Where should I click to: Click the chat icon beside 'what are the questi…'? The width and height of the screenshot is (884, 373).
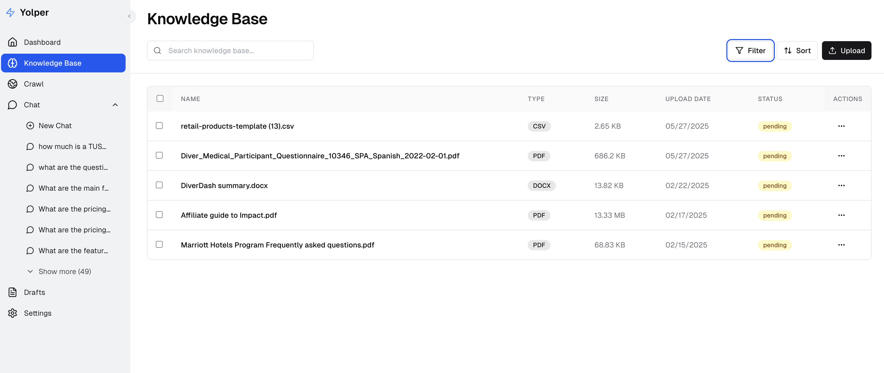tap(30, 168)
